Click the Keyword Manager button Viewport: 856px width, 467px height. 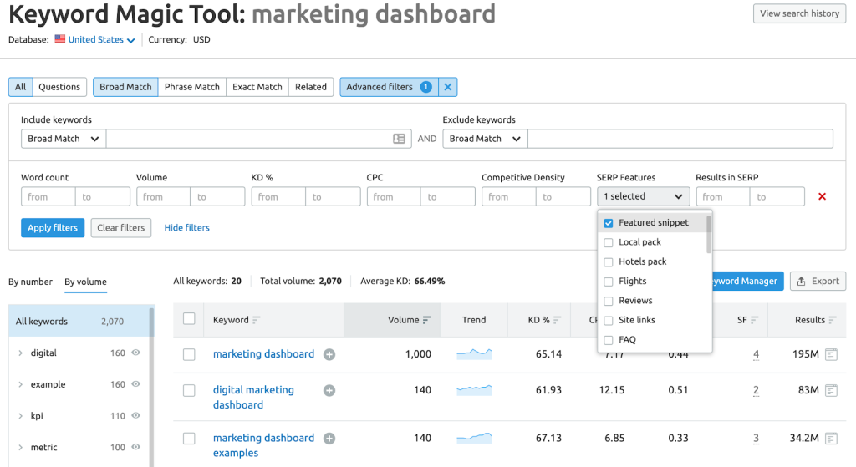point(748,281)
